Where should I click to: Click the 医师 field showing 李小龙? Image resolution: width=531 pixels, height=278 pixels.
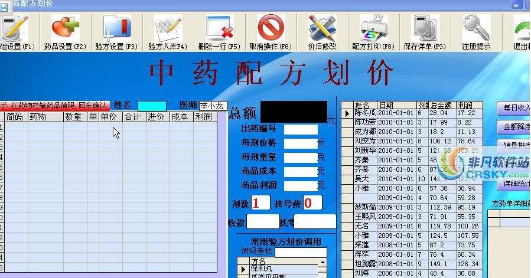pos(213,106)
